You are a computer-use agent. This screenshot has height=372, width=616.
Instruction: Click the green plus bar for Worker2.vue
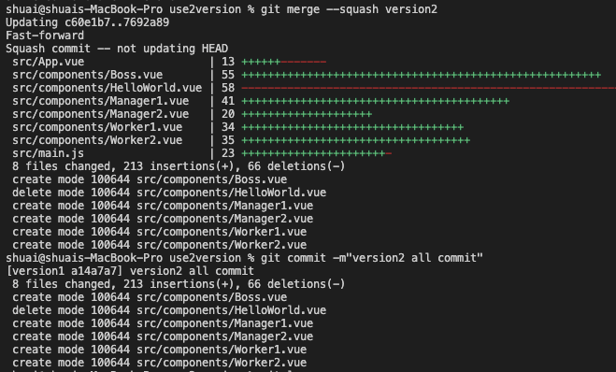click(355, 140)
